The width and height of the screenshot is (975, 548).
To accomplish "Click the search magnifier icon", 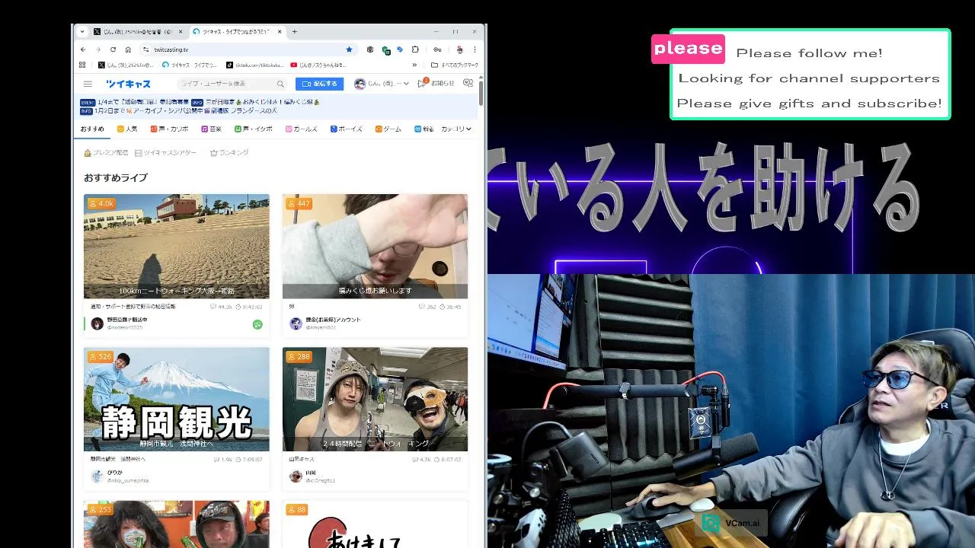I will coord(280,84).
